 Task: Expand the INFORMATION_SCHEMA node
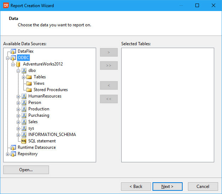click(18, 135)
